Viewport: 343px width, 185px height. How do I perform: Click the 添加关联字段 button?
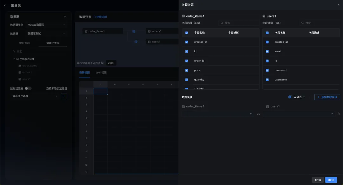click(327, 97)
